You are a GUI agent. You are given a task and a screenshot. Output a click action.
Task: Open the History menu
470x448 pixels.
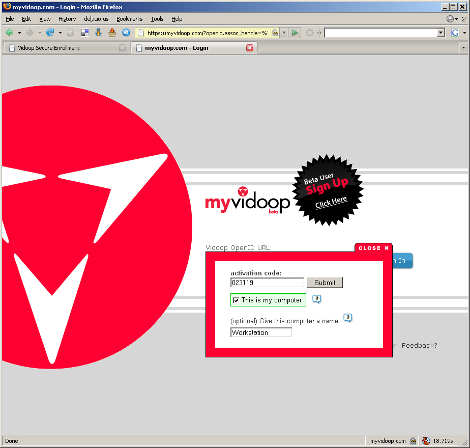tap(67, 19)
